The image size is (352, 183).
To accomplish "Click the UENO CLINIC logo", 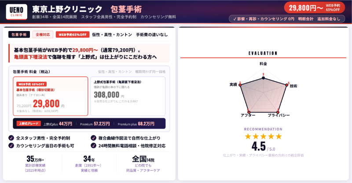I will [16, 11].
